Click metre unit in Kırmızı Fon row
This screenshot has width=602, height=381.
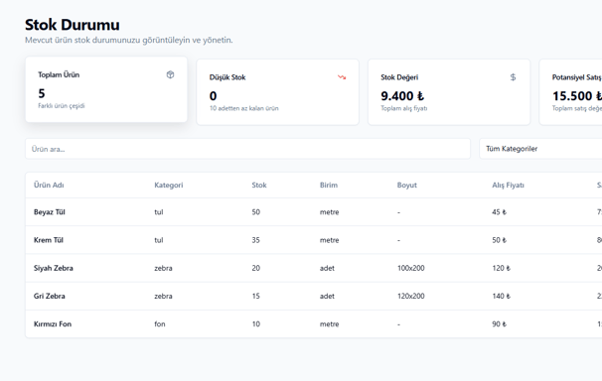[x=330, y=323]
